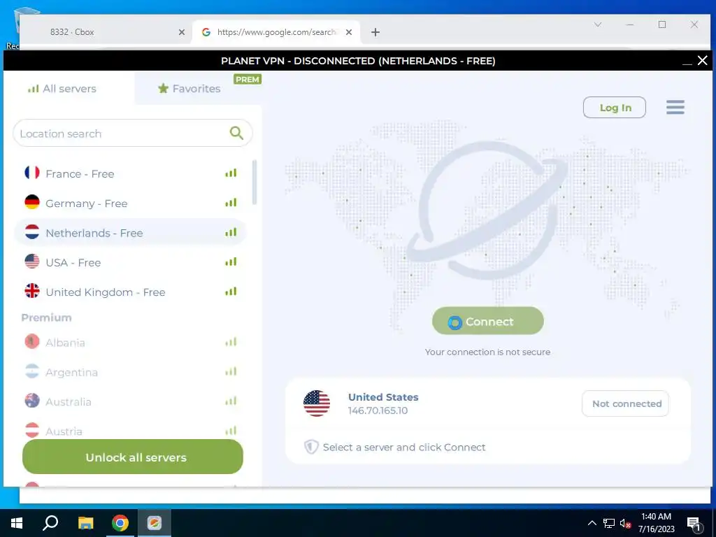Click the server list scrollbar
716x537 pixels.
click(255, 182)
